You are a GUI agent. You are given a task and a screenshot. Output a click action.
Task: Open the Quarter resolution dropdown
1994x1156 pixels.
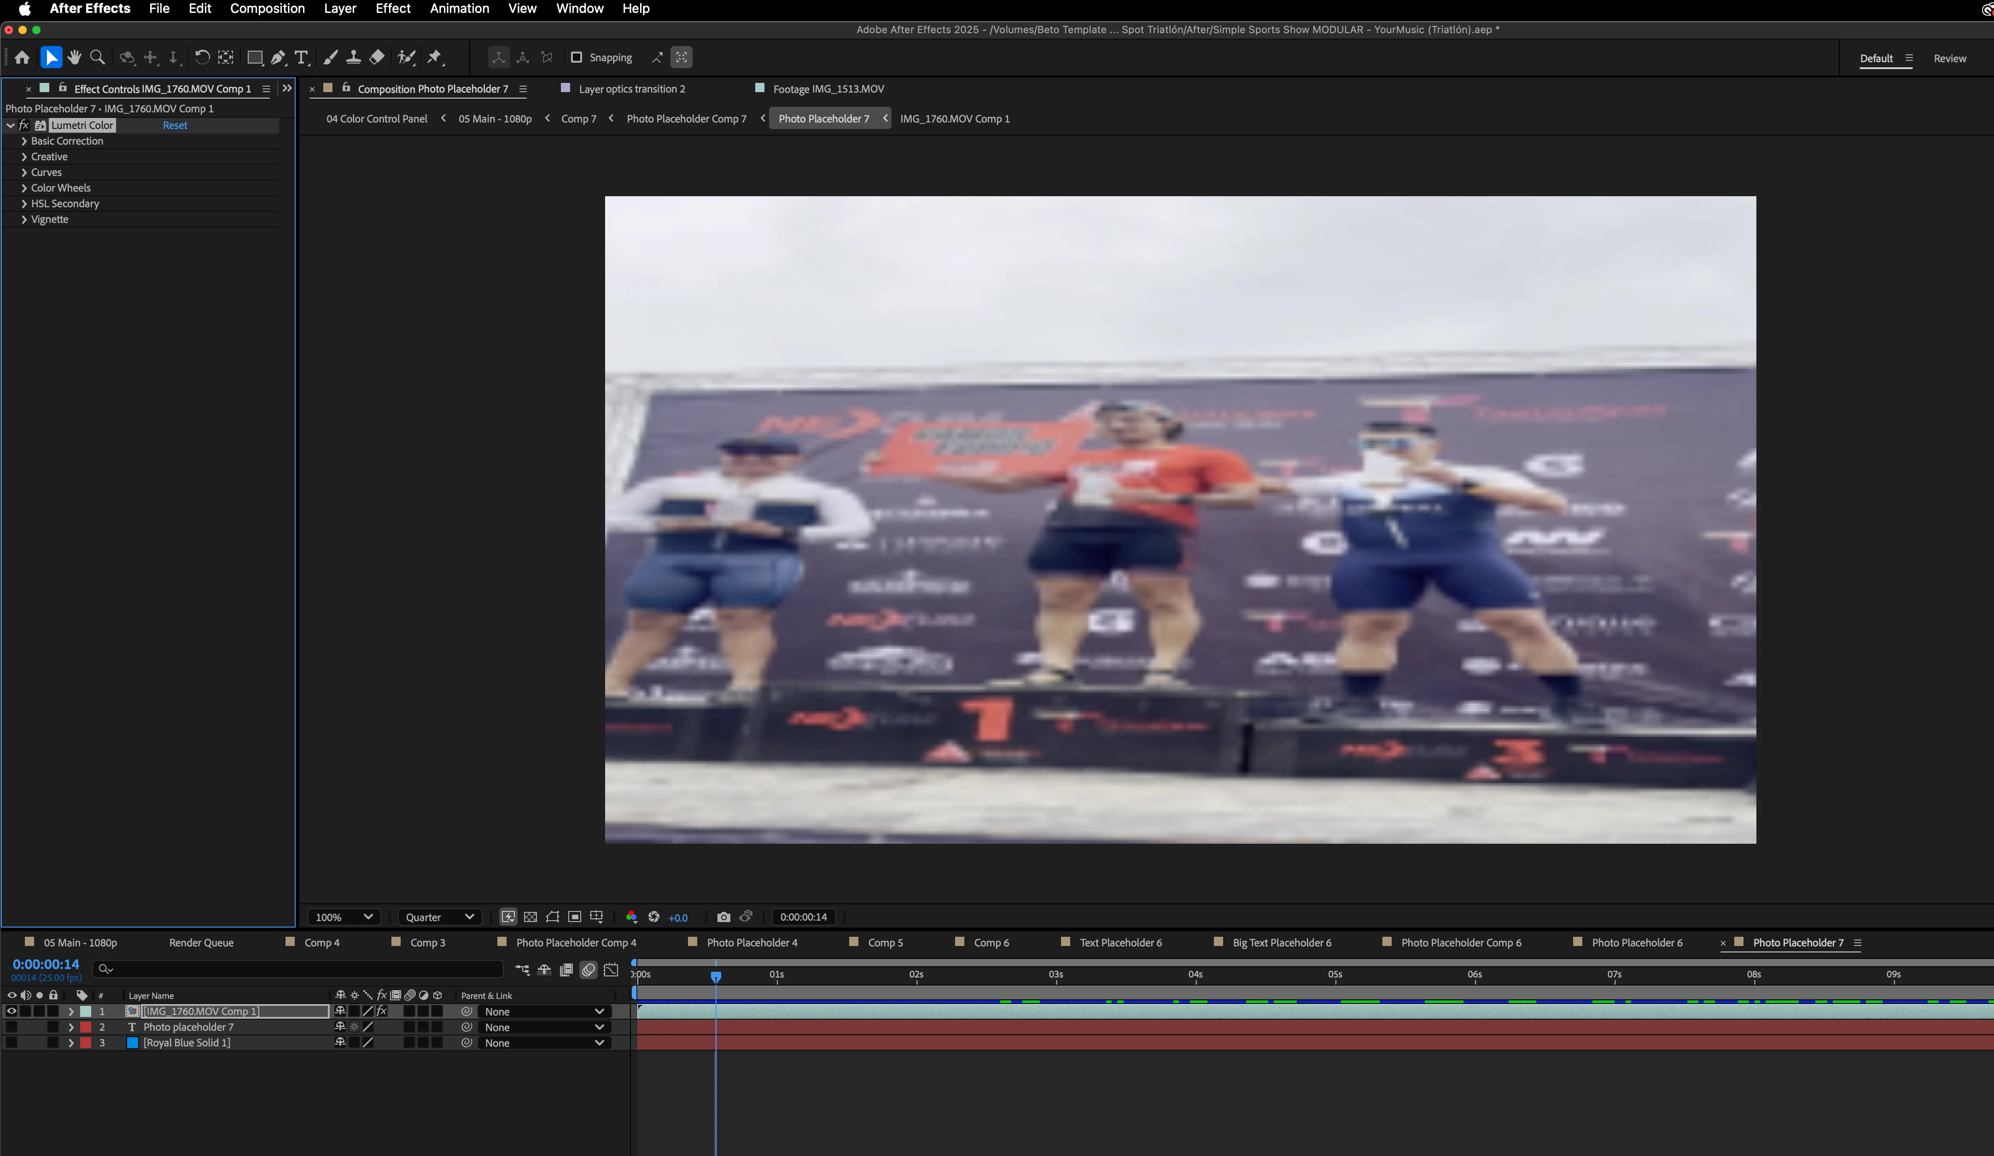click(440, 917)
